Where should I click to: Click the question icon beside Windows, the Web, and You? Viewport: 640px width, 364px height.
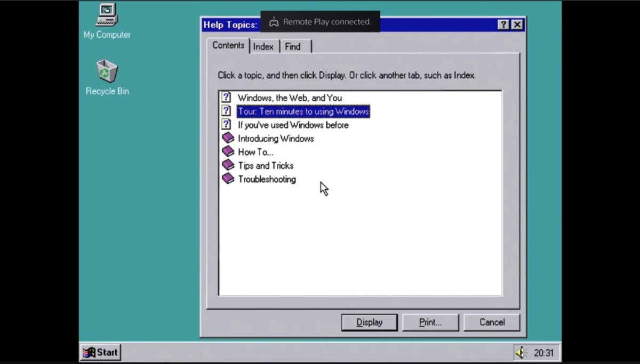tap(227, 98)
